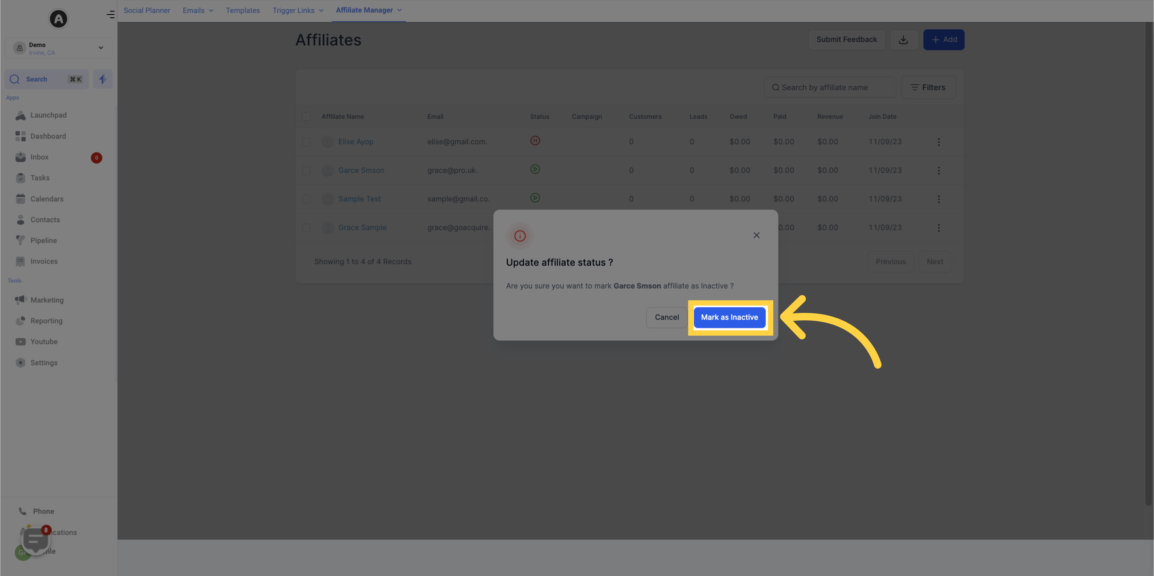Click the Templates menu item
1154x576 pixels.
243,10
